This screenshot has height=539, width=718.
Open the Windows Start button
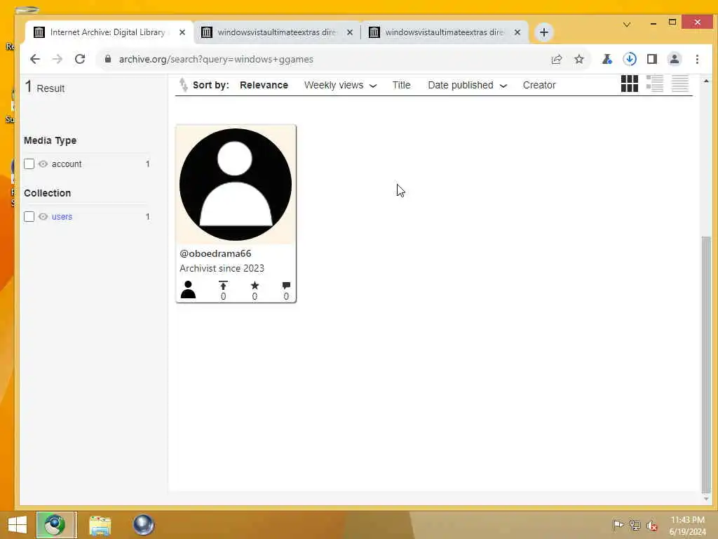18,525
